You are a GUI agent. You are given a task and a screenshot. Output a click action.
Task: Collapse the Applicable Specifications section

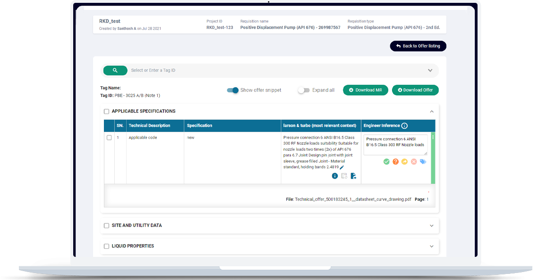(x=431, y=111)
